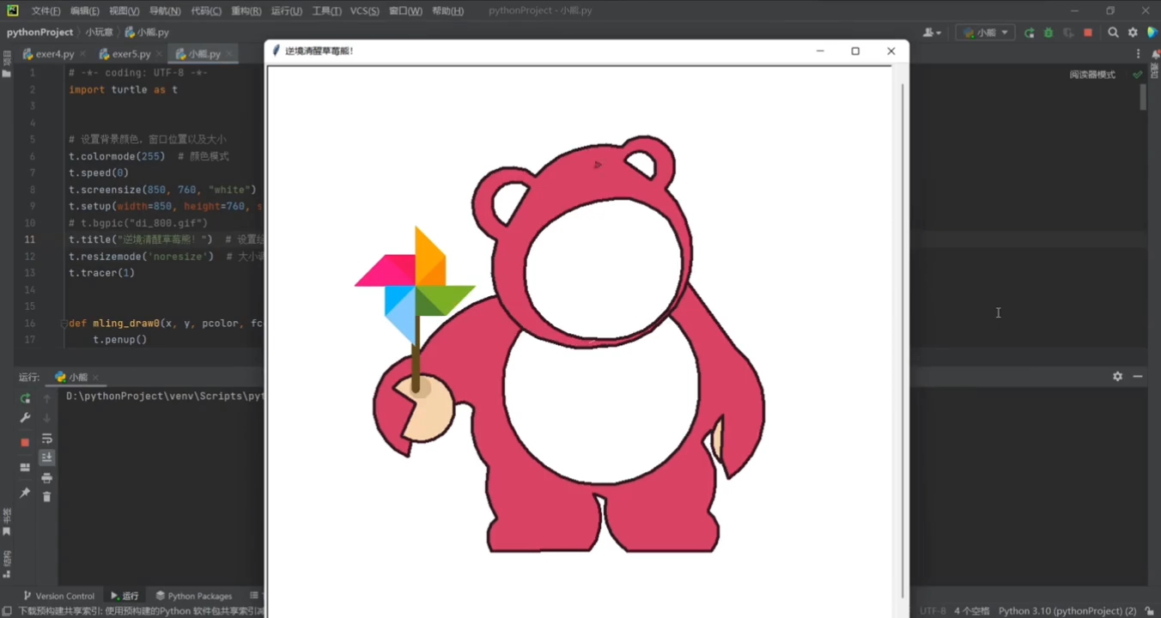This screenshot has height=618, width=1161.
Task: Click the print icon in the Run console
Action: (47, 478)
